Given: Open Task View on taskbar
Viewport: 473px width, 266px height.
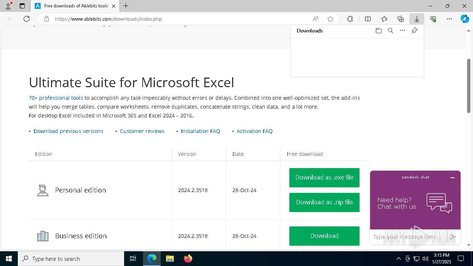Looking at the screenshot, I should click(133, 259).
